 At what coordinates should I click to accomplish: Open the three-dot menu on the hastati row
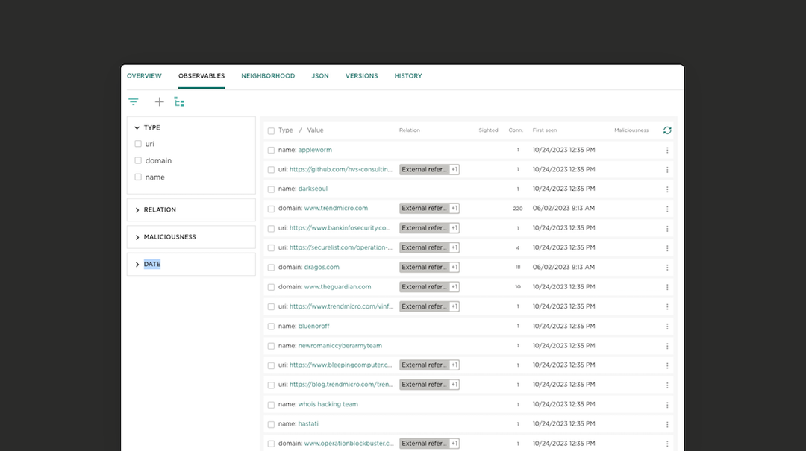[666, 423]
